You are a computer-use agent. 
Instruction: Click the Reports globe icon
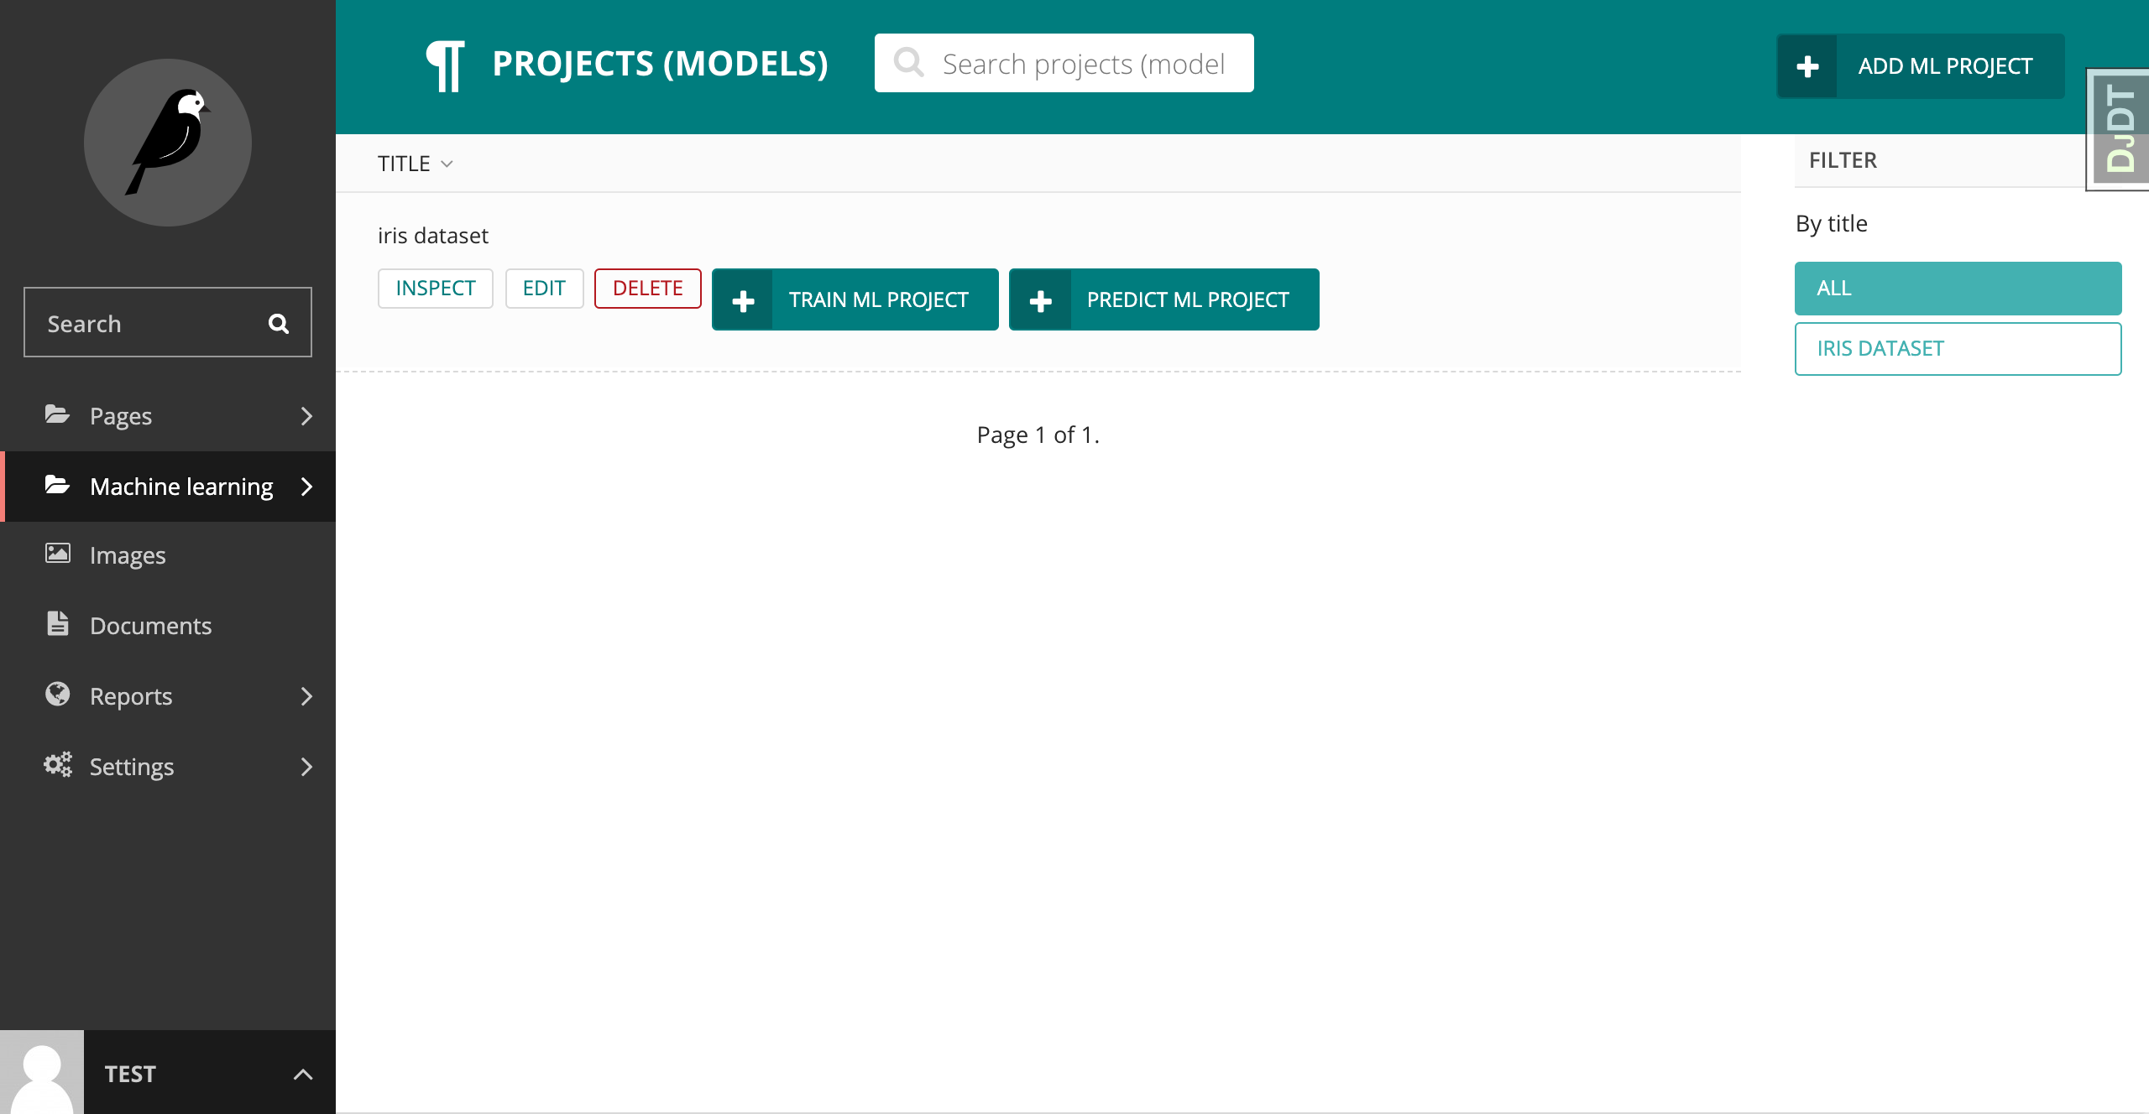pos(57,695)
